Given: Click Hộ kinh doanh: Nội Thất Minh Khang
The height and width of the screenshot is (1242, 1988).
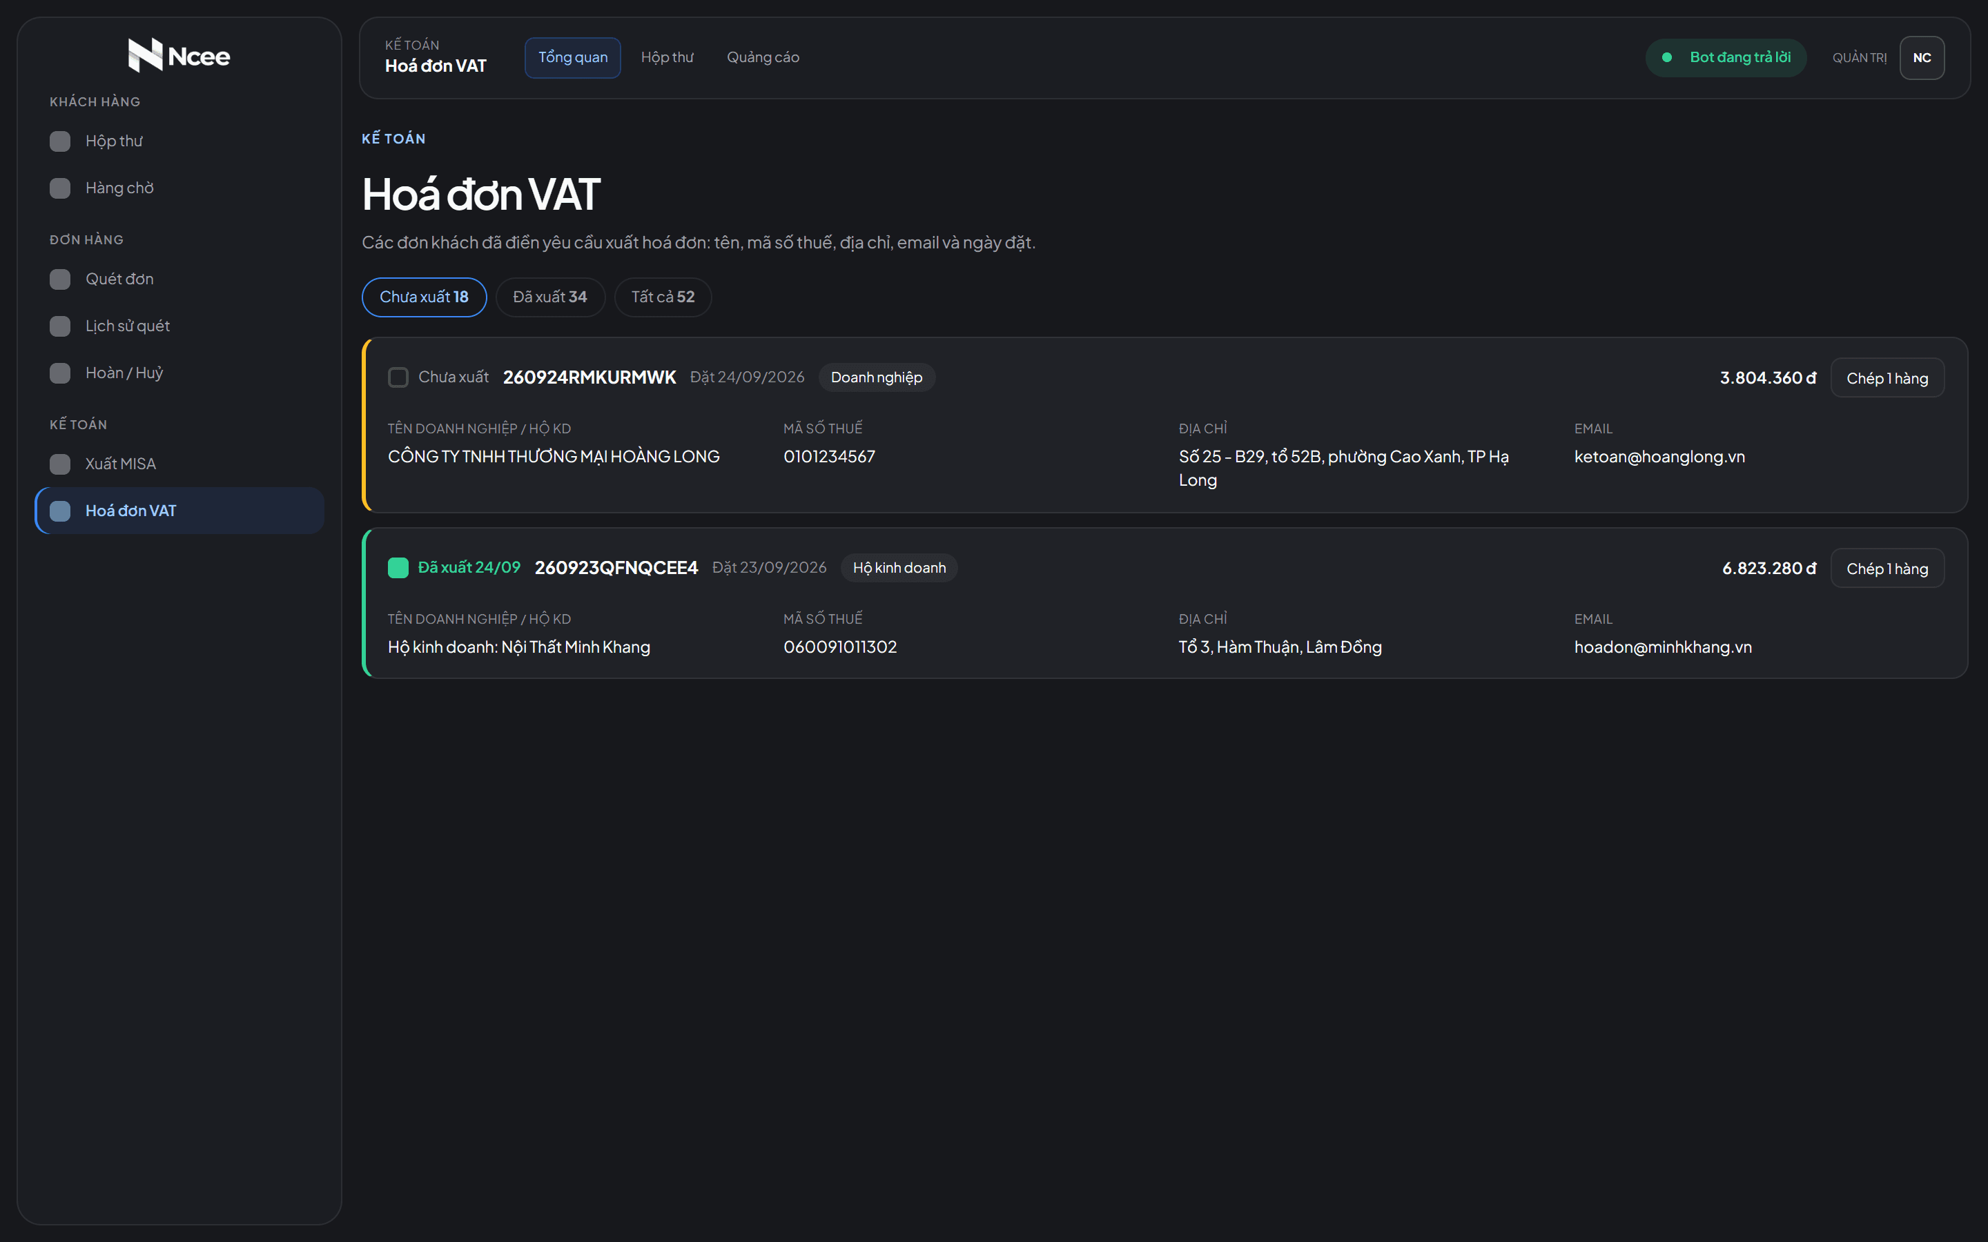Looking at the screenshot, I should coord(518,647).
